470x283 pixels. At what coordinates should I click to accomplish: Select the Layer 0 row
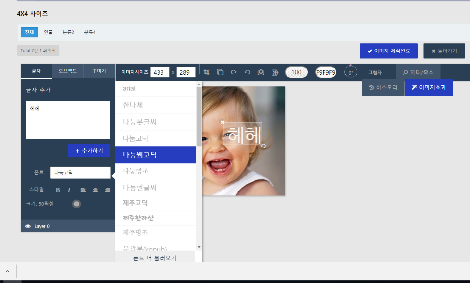click(x=68, y=226)
